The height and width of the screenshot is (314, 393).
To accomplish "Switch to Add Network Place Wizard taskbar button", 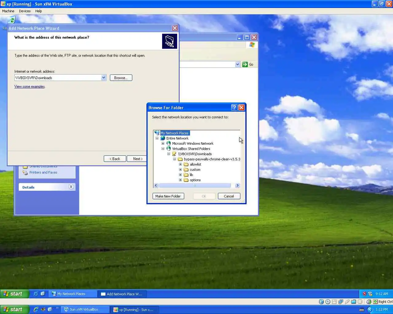I will (122, 294).
